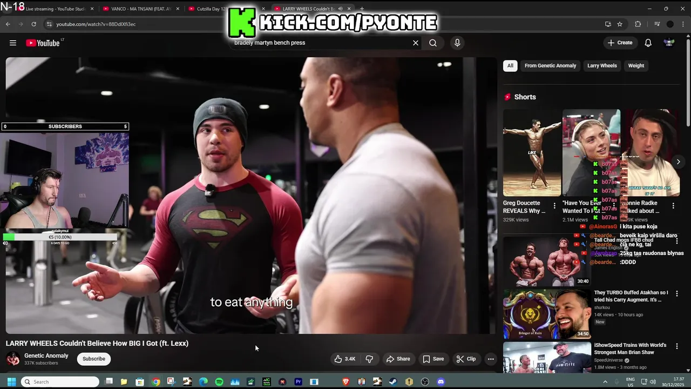Screen dimensions: 691x389
Task: Open the Windows Start menu
Action: click(x=11, y=381)
